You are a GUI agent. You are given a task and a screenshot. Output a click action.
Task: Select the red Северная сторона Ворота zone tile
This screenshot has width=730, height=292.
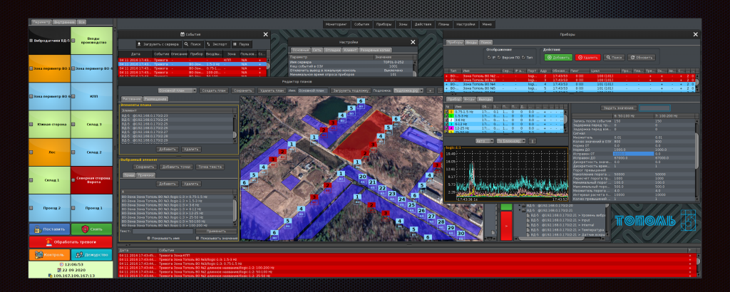(93, 179)
